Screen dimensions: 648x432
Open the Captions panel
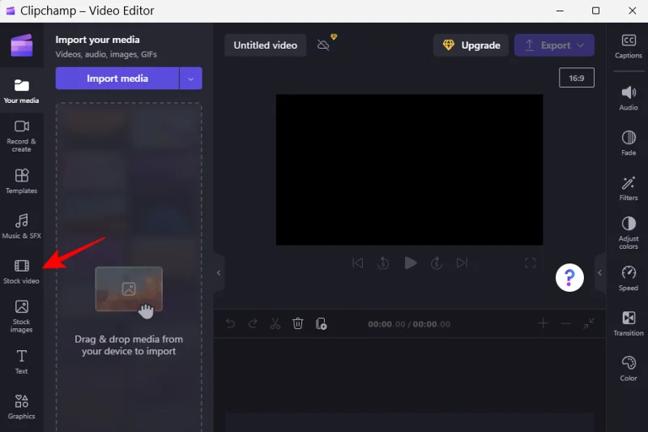pos(629,46)
